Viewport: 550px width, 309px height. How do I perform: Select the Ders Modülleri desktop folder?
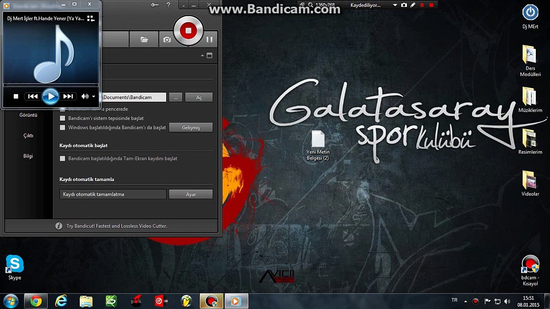(530, 61)
